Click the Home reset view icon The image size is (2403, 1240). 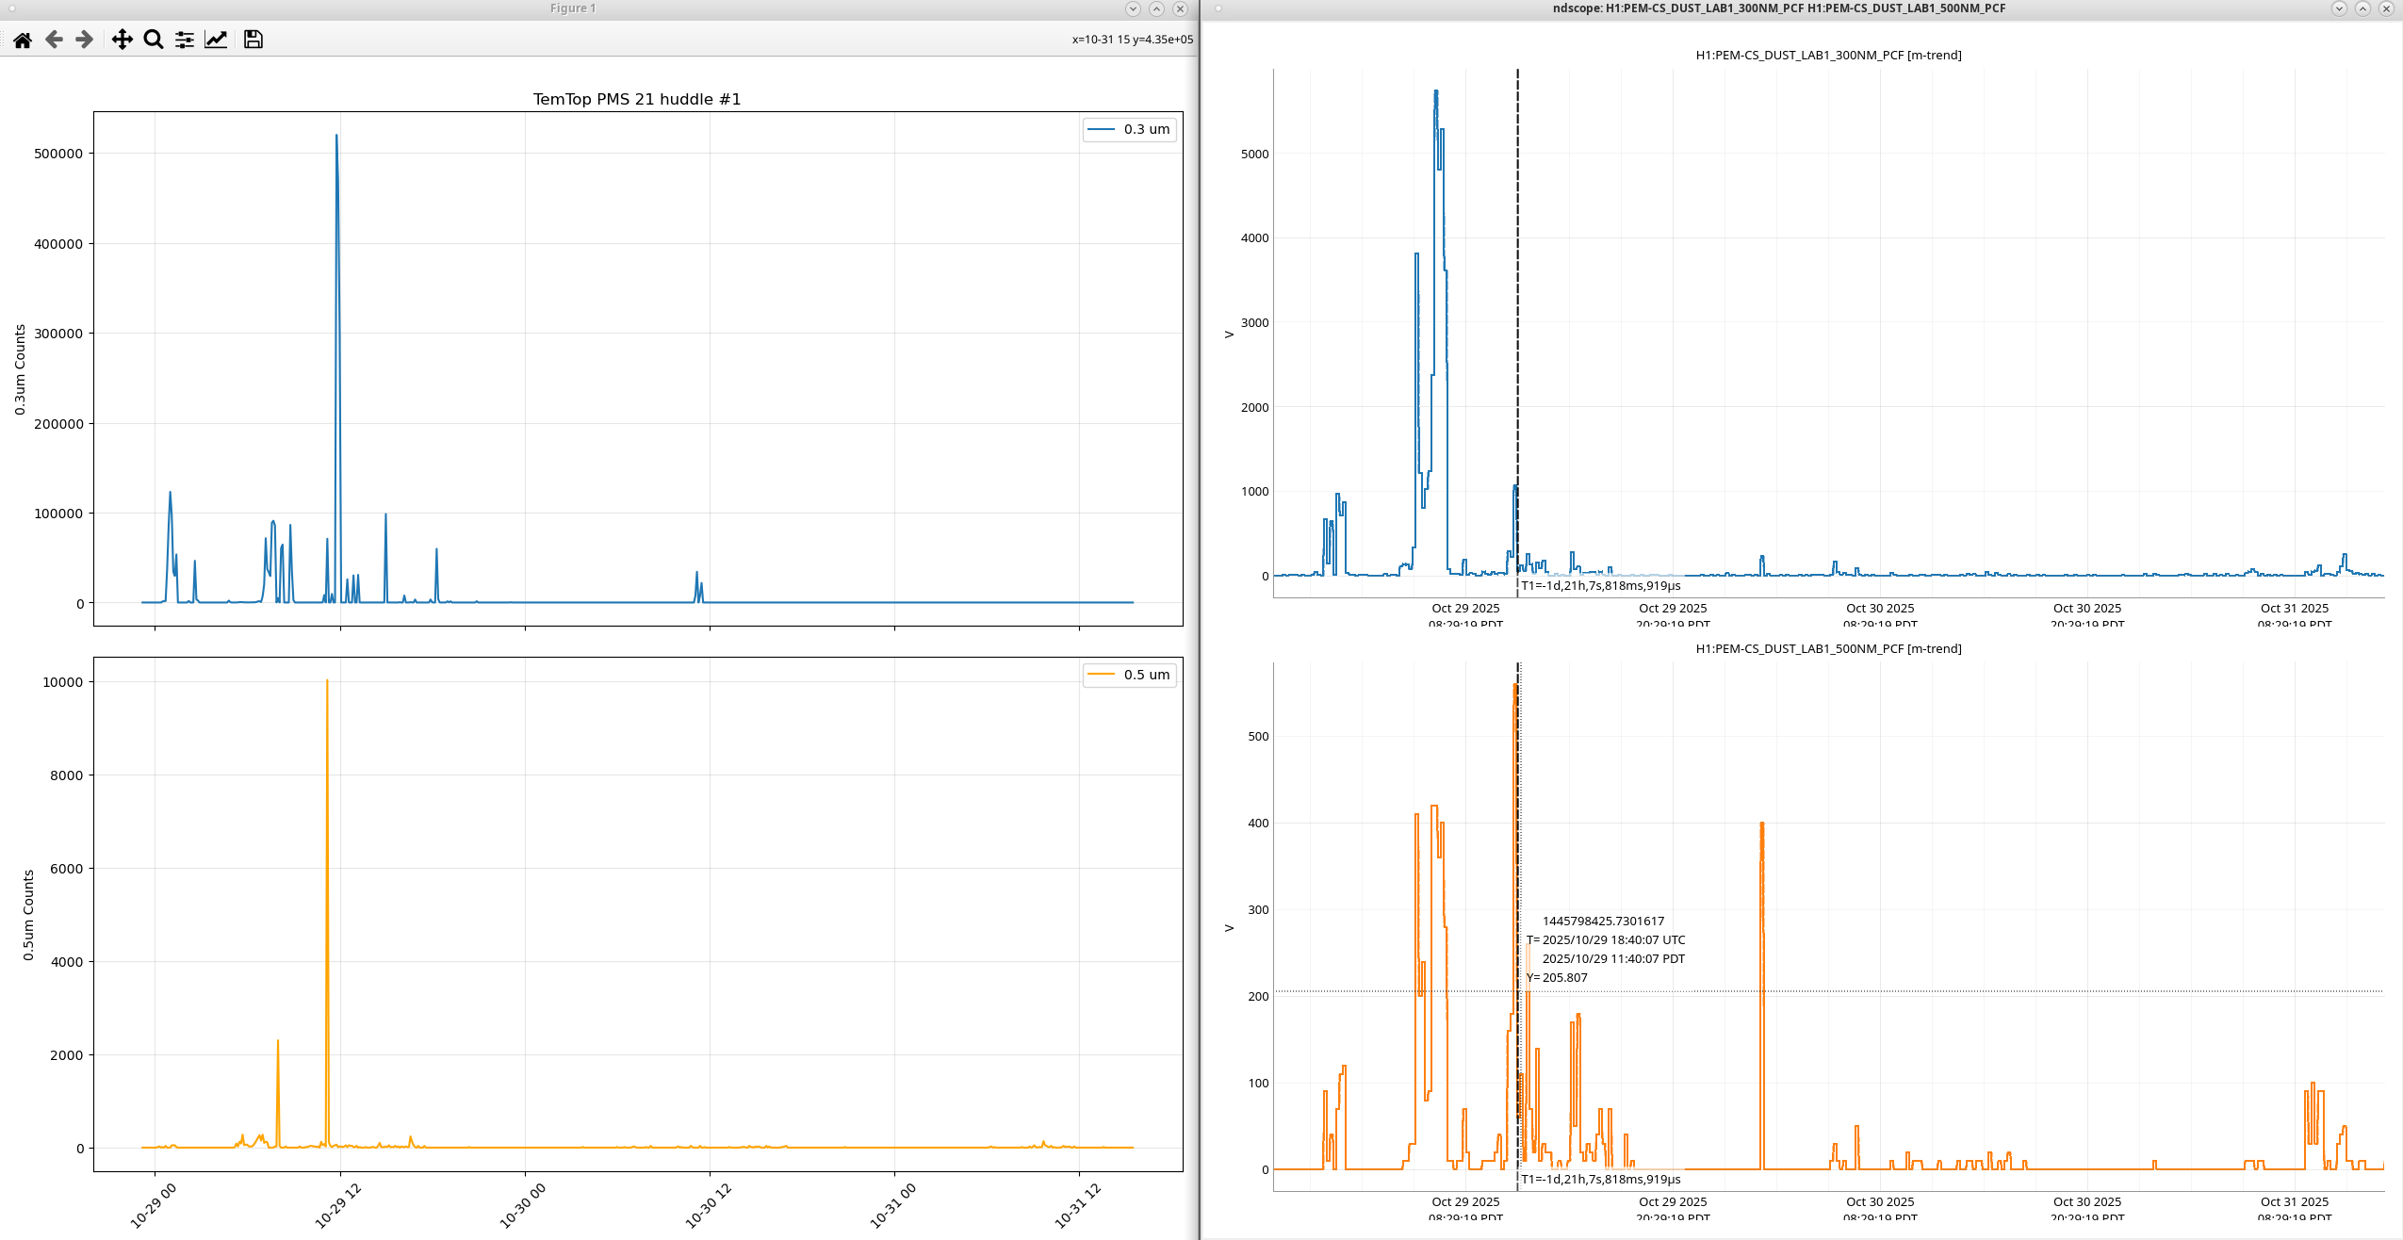pyautogui.click(x=23, y=40)
